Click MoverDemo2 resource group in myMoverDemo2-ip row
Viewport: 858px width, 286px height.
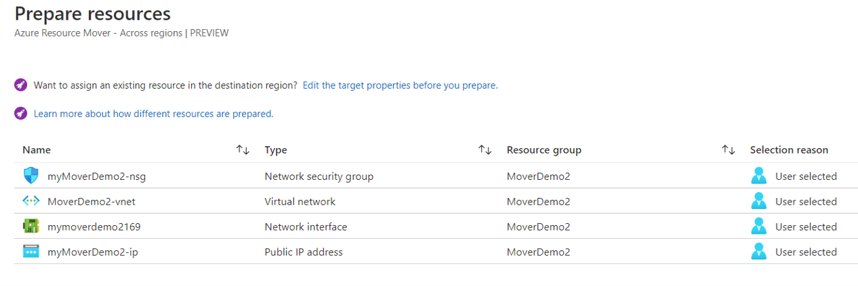click(538, 252)
